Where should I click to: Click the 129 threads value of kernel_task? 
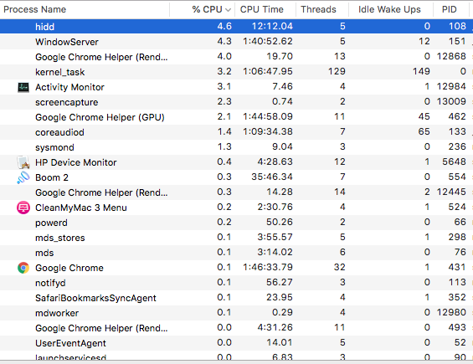337,71
